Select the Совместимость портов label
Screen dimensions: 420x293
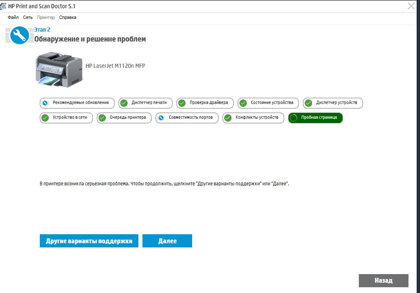coord(191,117)
